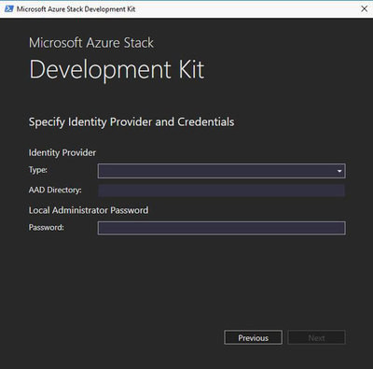Image resolution: width=373 pixels, height=369 pixels.
Task: Click the empty title bar area beside the title
Action: [x=245, y=9]
